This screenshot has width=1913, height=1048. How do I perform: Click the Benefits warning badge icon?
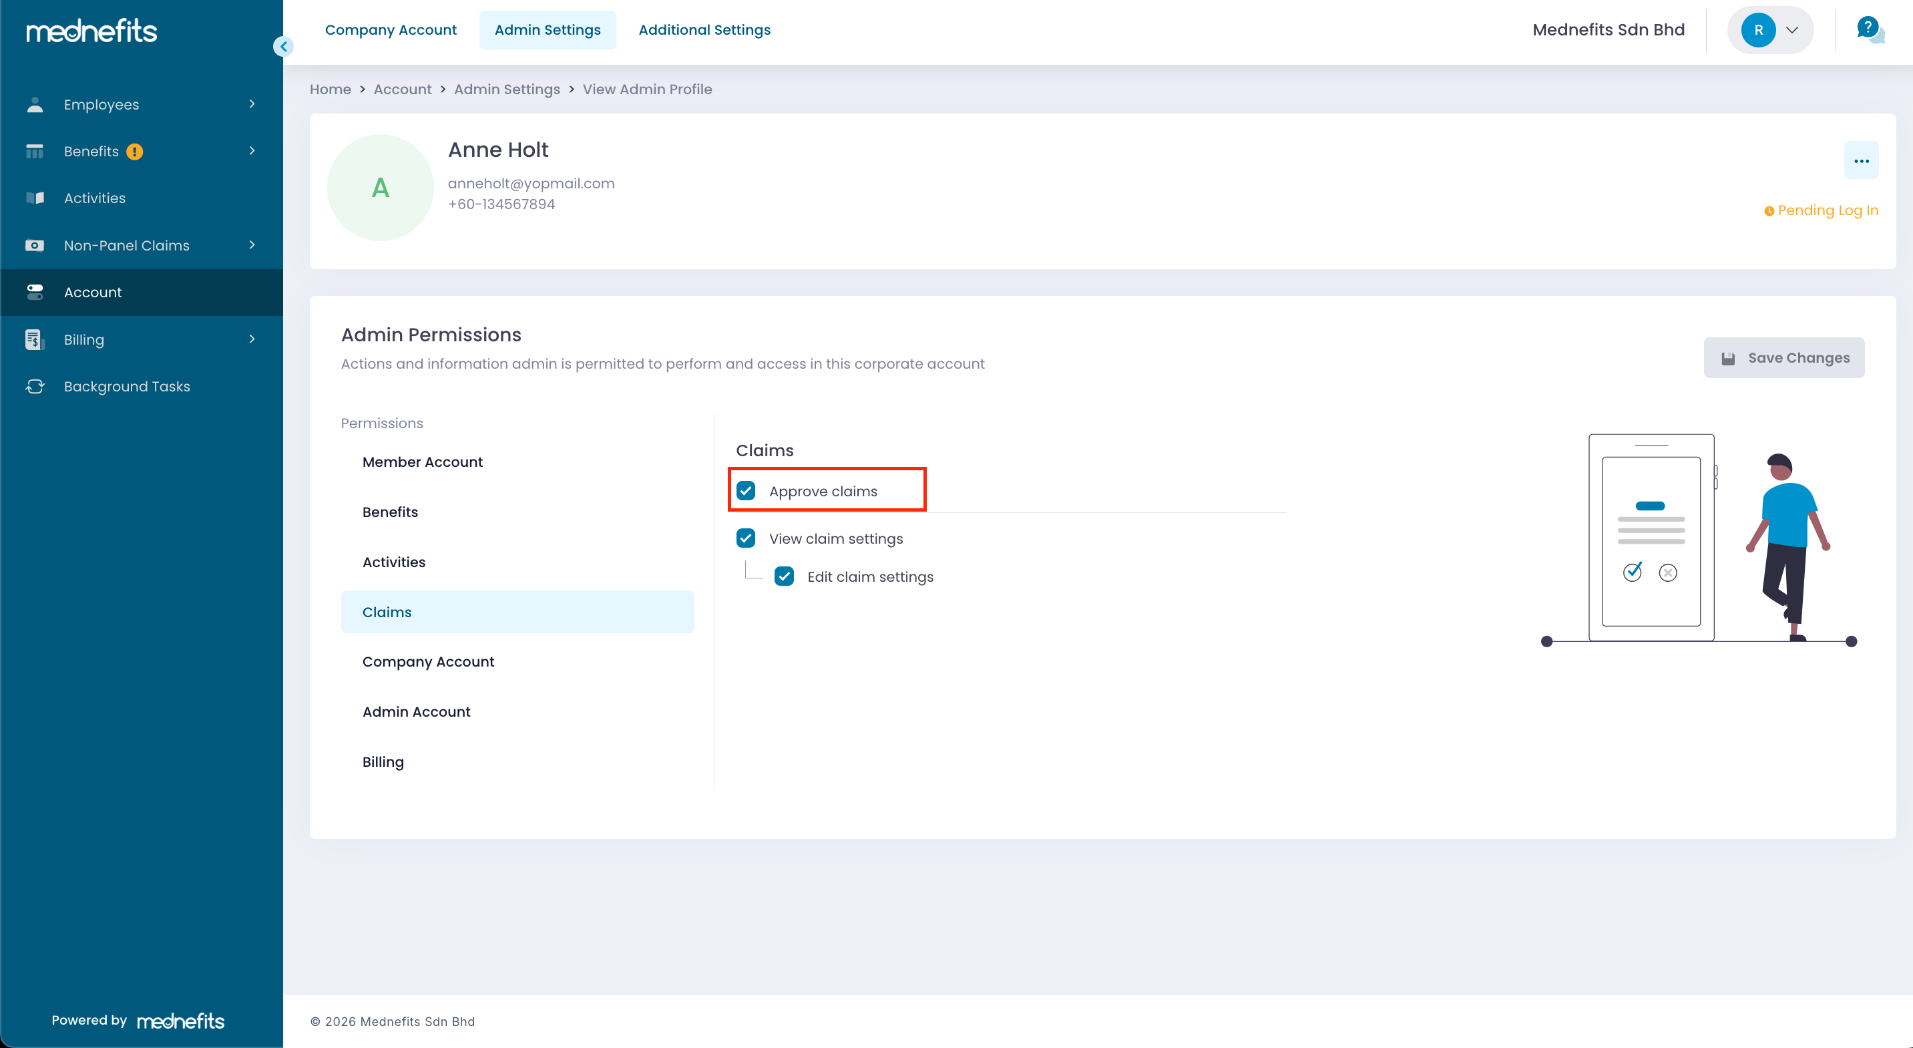[x=134, y=152]
